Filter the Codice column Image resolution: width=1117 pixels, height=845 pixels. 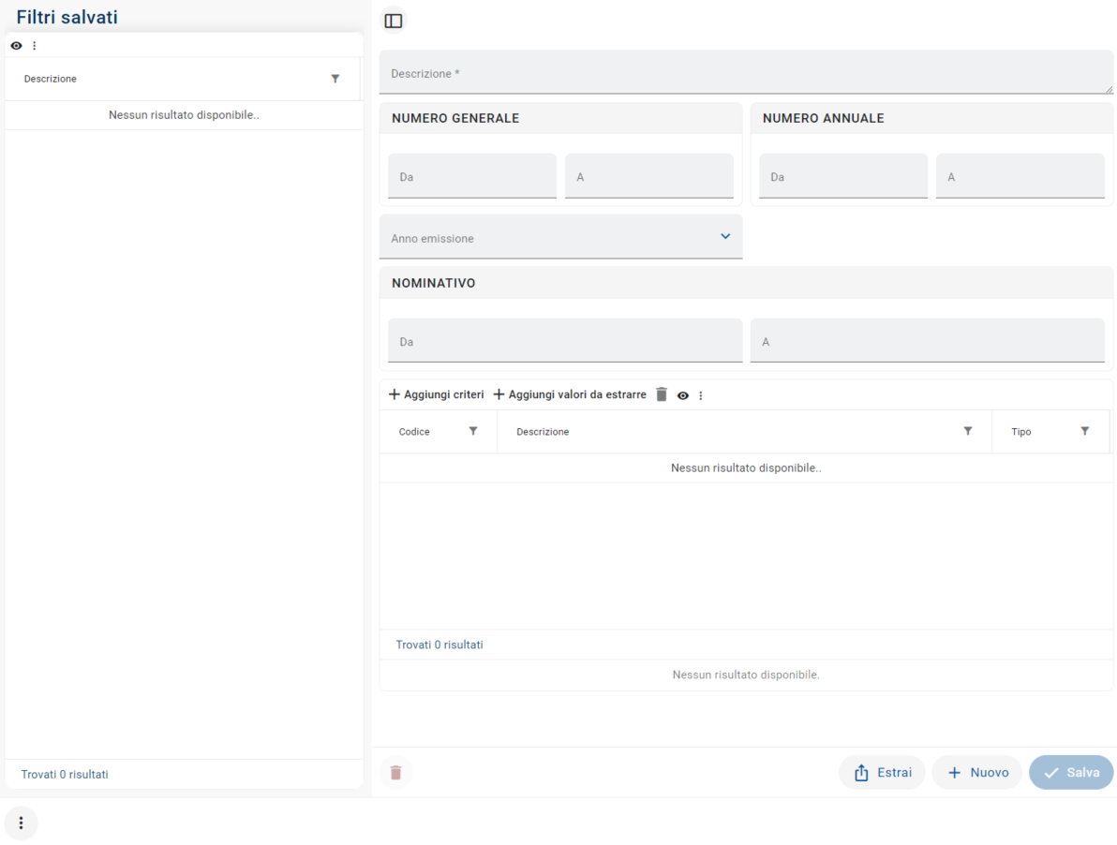coord(473,431)
